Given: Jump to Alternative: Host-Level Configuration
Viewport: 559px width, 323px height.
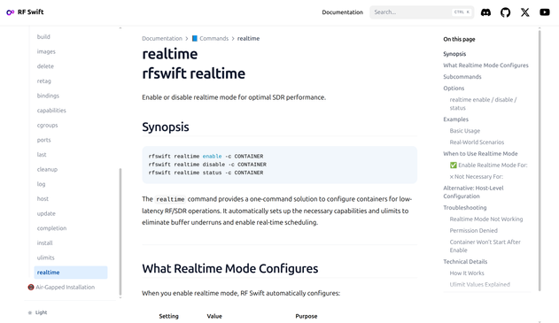Looking at the screenshot, I should [x=473, y=192].
